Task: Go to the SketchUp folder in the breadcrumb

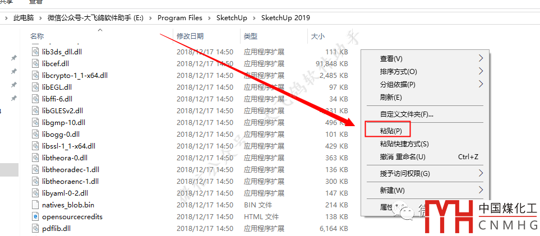Action: [x=232, y=18]
